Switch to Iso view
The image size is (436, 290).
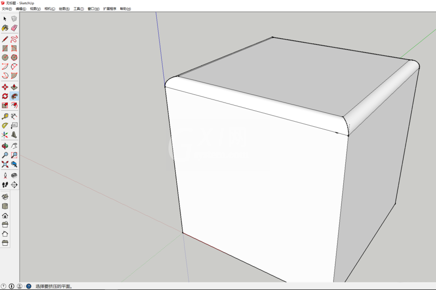pos(5,197)
